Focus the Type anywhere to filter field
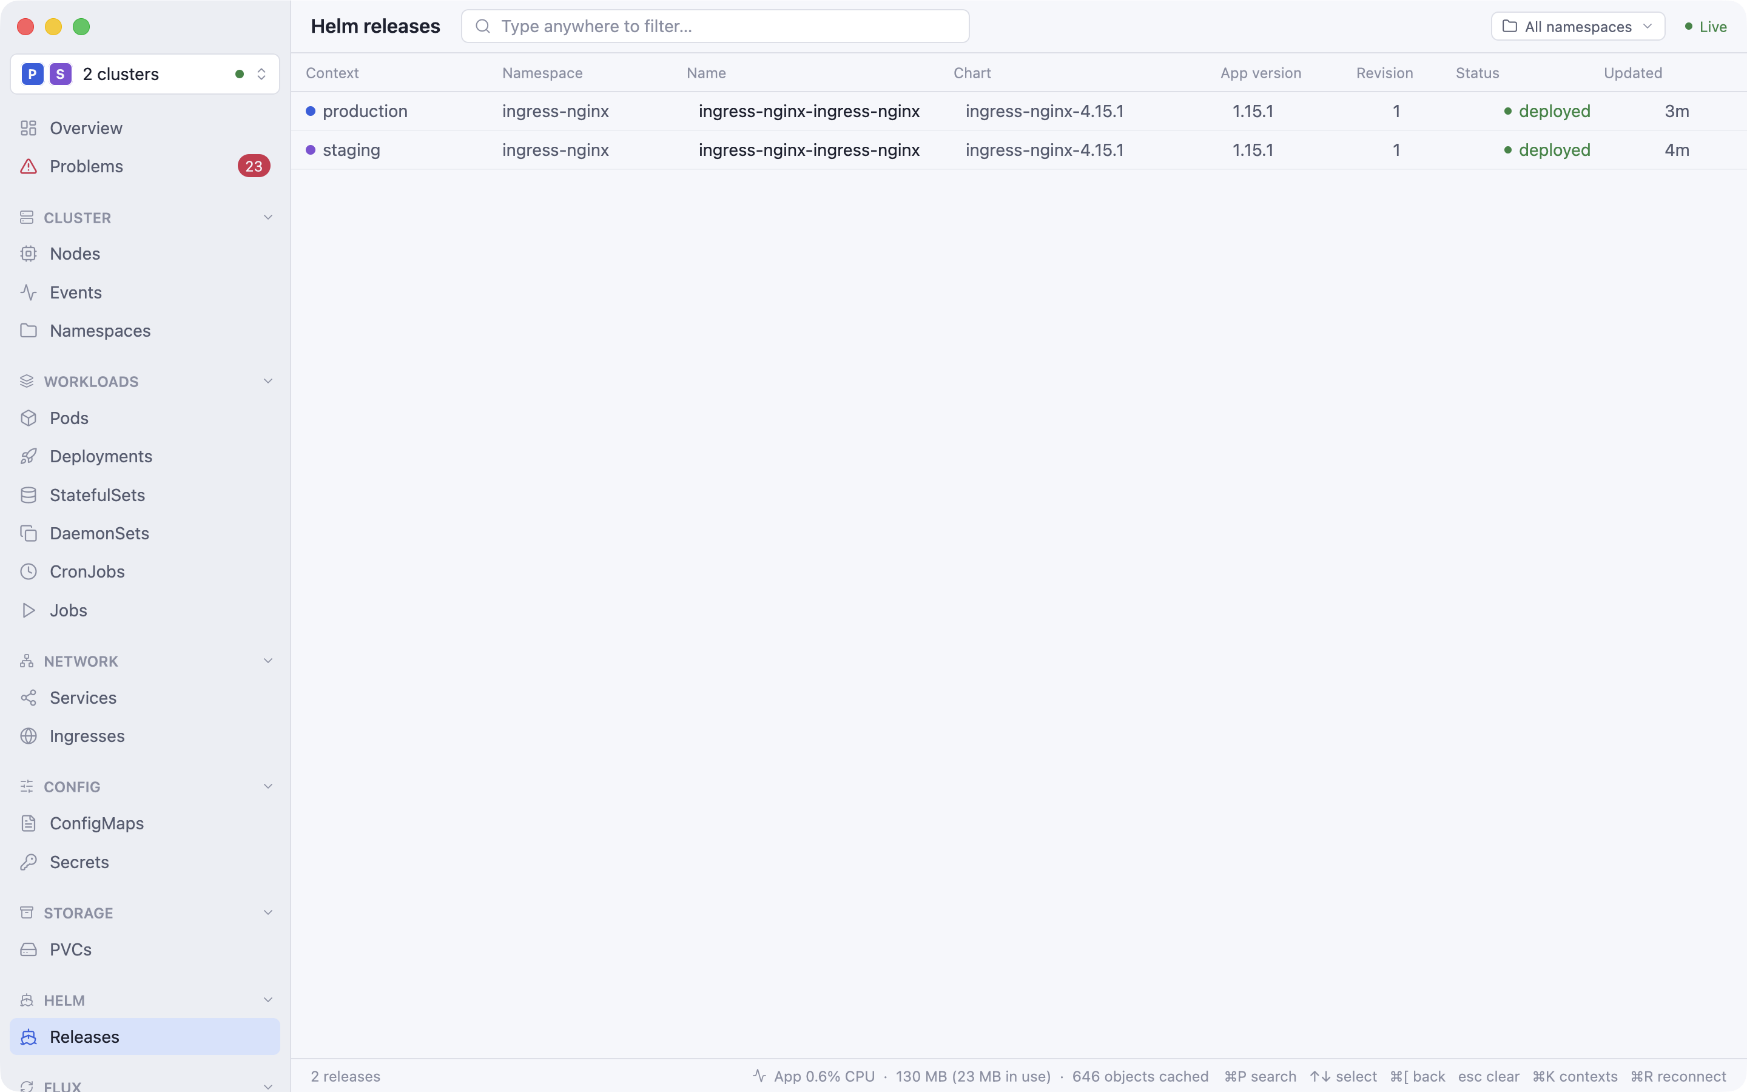Screen dimensions: 1747x1092 pyautogui.click(x=715, y=27)
